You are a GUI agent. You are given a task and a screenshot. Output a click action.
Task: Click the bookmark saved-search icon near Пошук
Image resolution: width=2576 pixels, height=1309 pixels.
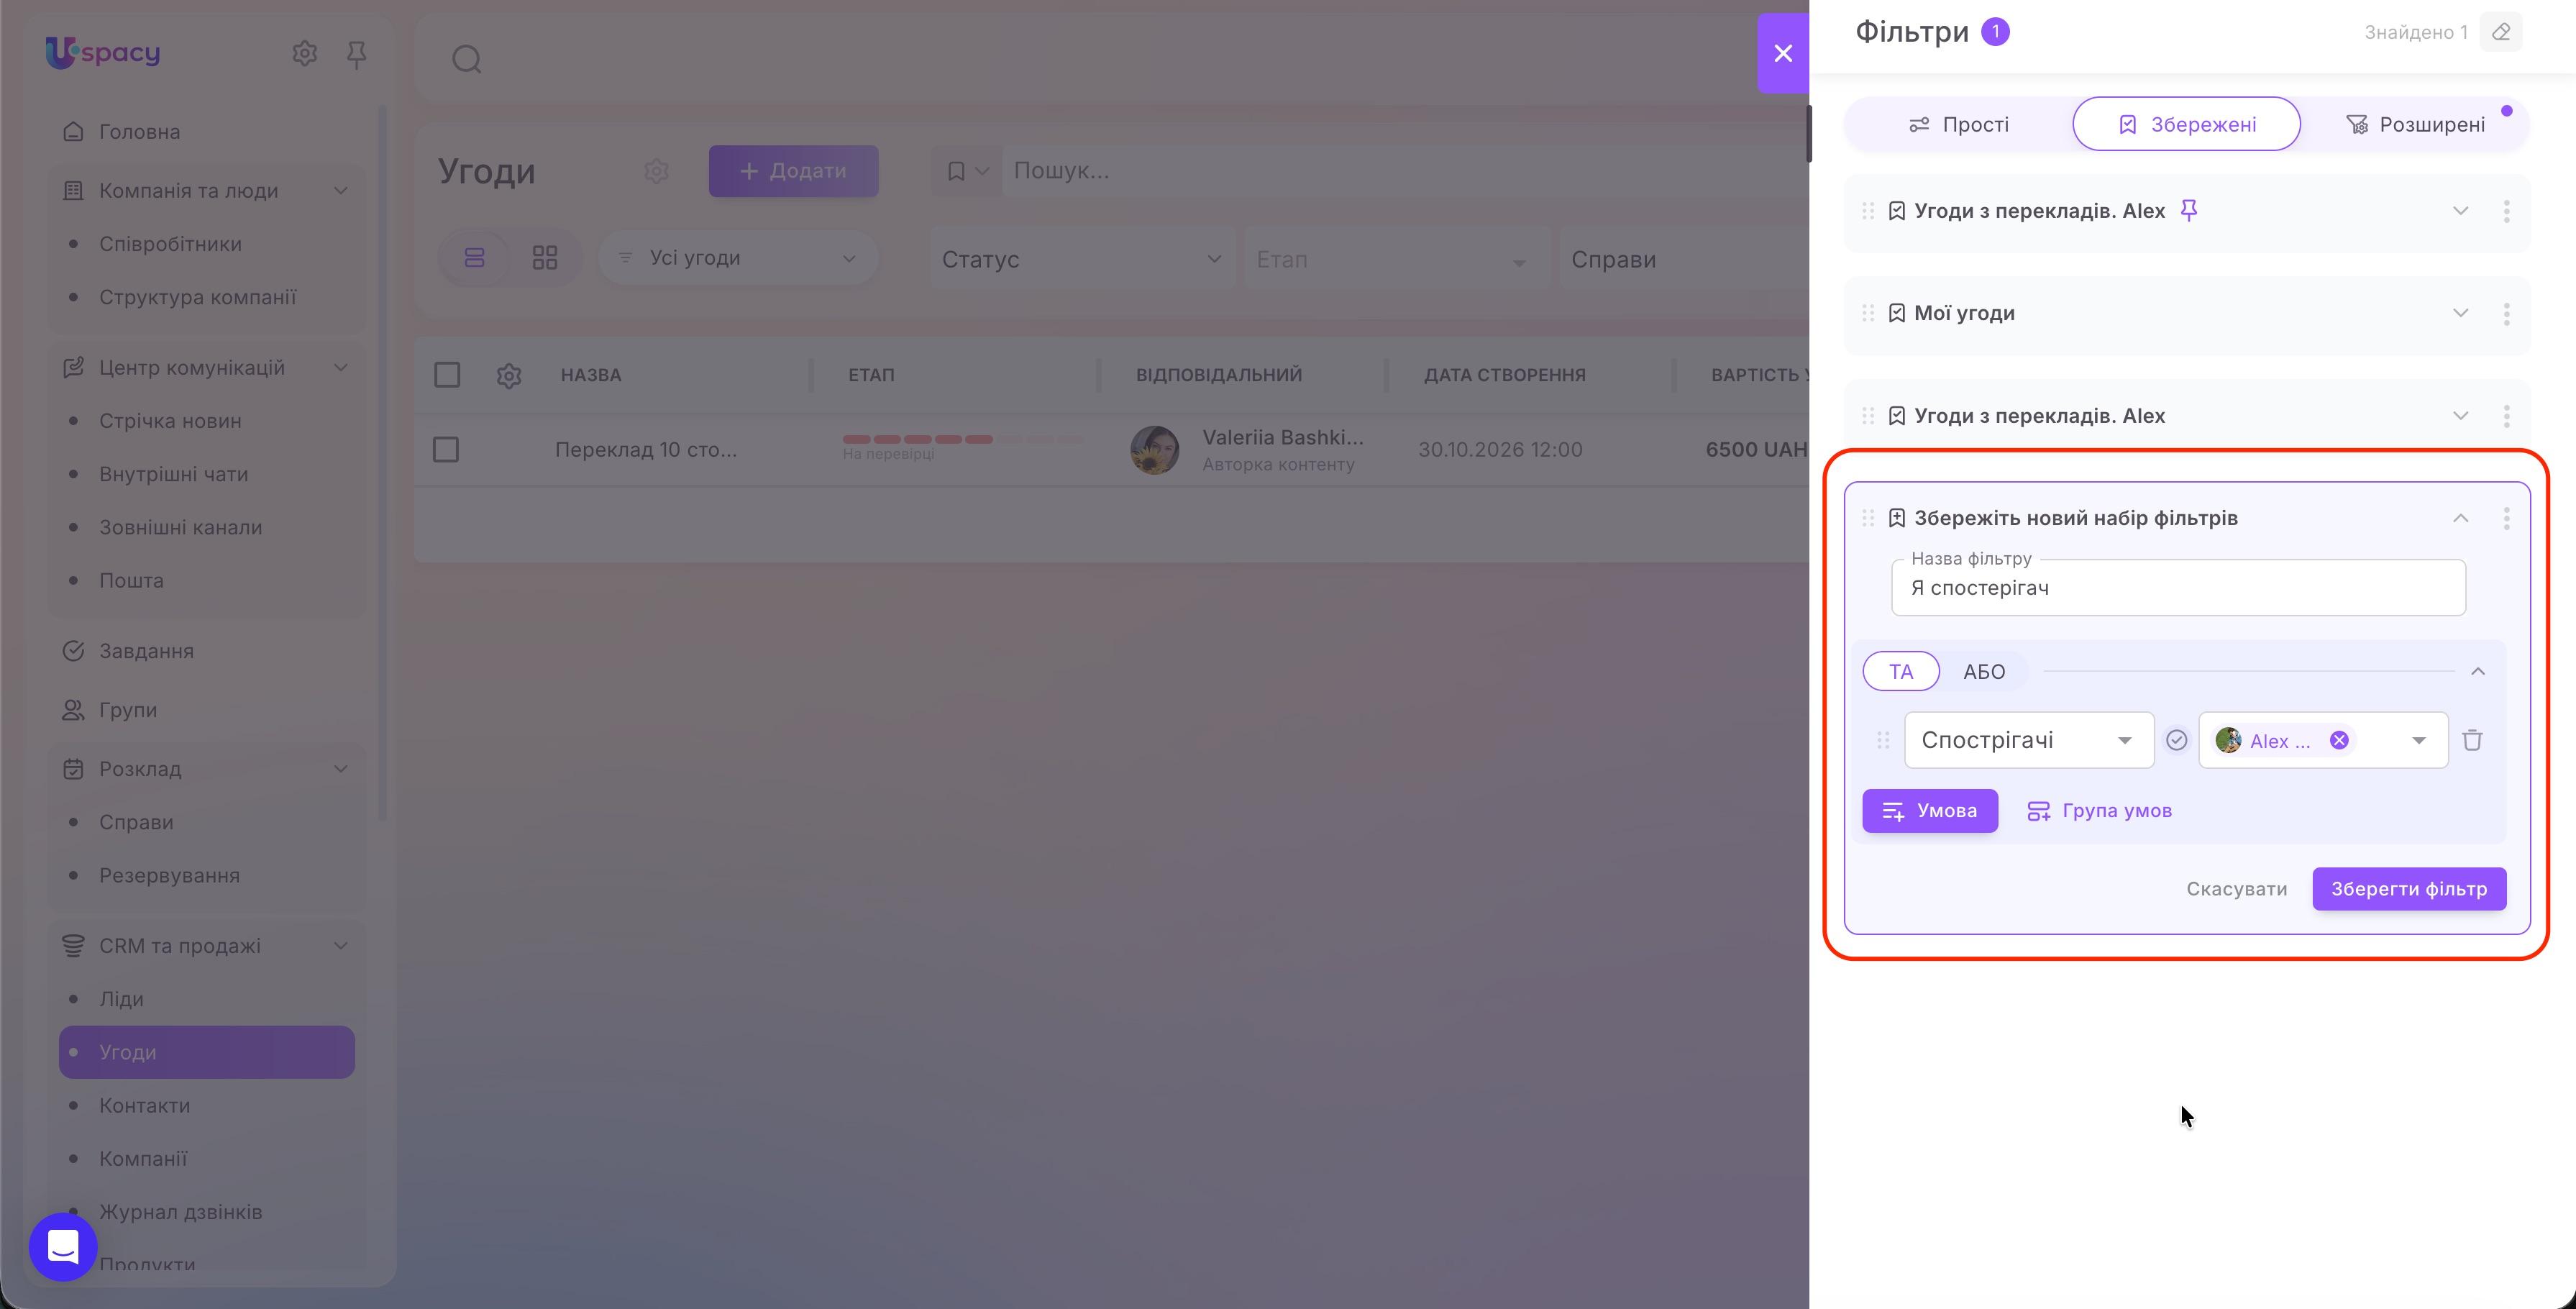pos(956,171)
